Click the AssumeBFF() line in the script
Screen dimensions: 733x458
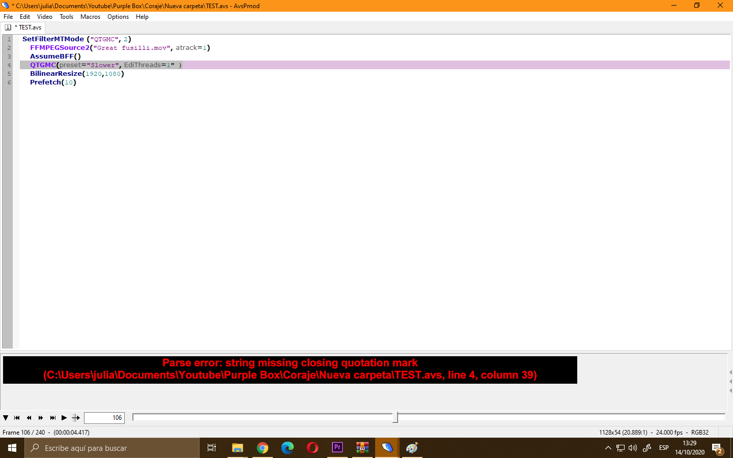(55, 56)
